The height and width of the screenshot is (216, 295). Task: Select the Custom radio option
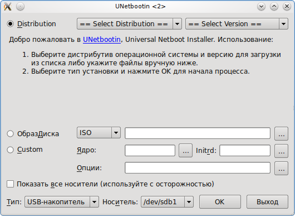pyautogui.click(x=10, y=150)
